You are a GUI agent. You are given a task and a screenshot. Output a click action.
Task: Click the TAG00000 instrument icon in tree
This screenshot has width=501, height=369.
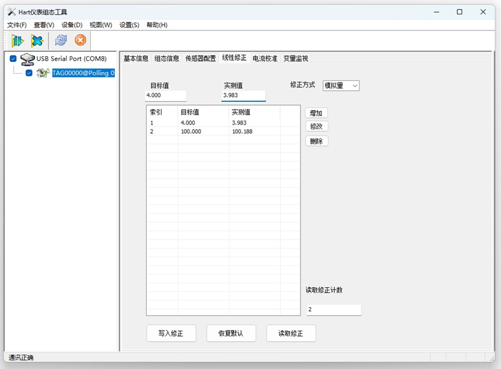click(43, 73)
